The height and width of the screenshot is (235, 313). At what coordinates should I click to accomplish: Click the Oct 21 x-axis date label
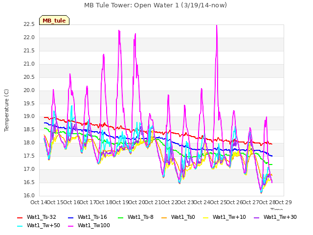pos(153,202)
